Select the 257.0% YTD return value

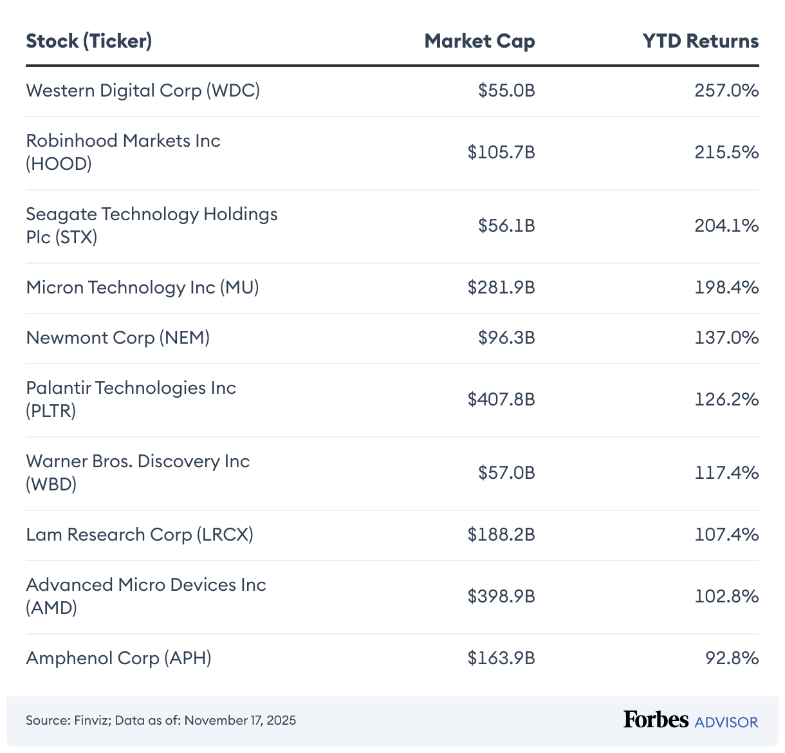(726, 91)
